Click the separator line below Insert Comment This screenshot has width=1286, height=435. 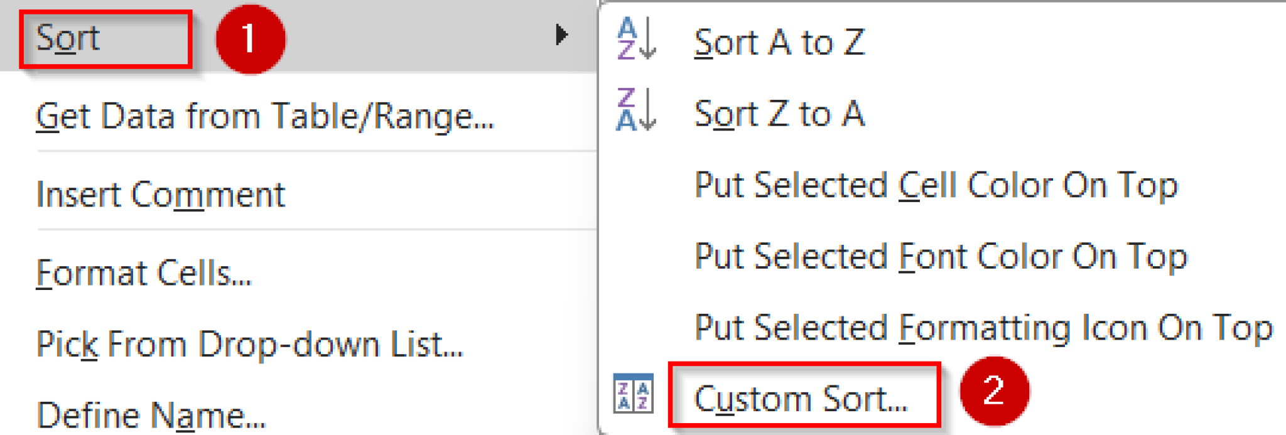(314, 230)
